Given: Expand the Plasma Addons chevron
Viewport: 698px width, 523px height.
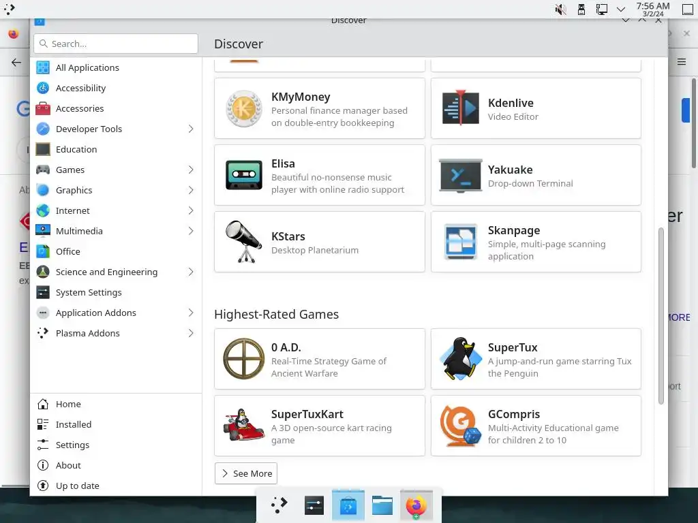Looking at the screenshot, I should [191, 334].
